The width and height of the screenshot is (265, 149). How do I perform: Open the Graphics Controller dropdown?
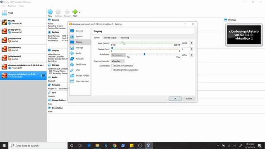118,61
